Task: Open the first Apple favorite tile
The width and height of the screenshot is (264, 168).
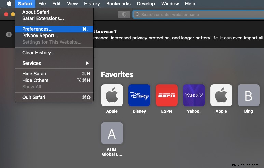Action: click(112, 95)
